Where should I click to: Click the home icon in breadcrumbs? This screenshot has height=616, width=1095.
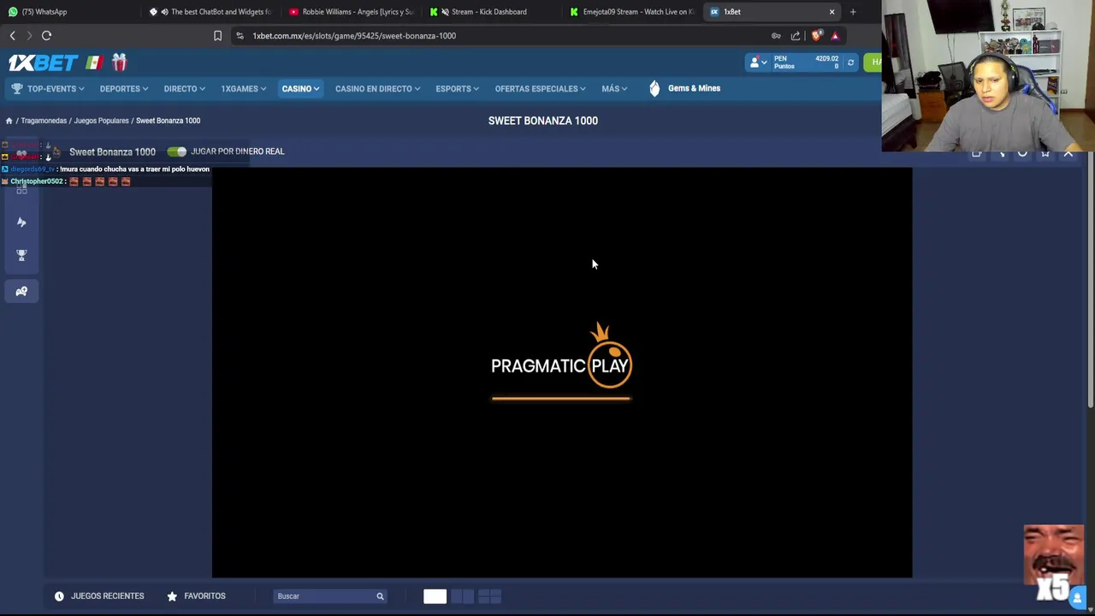[9, 121]
